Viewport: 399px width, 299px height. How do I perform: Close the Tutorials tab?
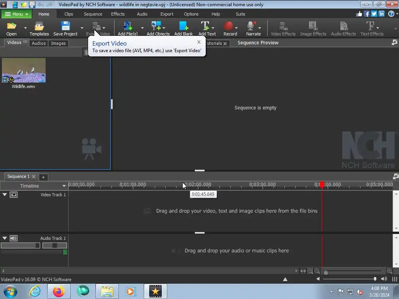coord(225,44)
